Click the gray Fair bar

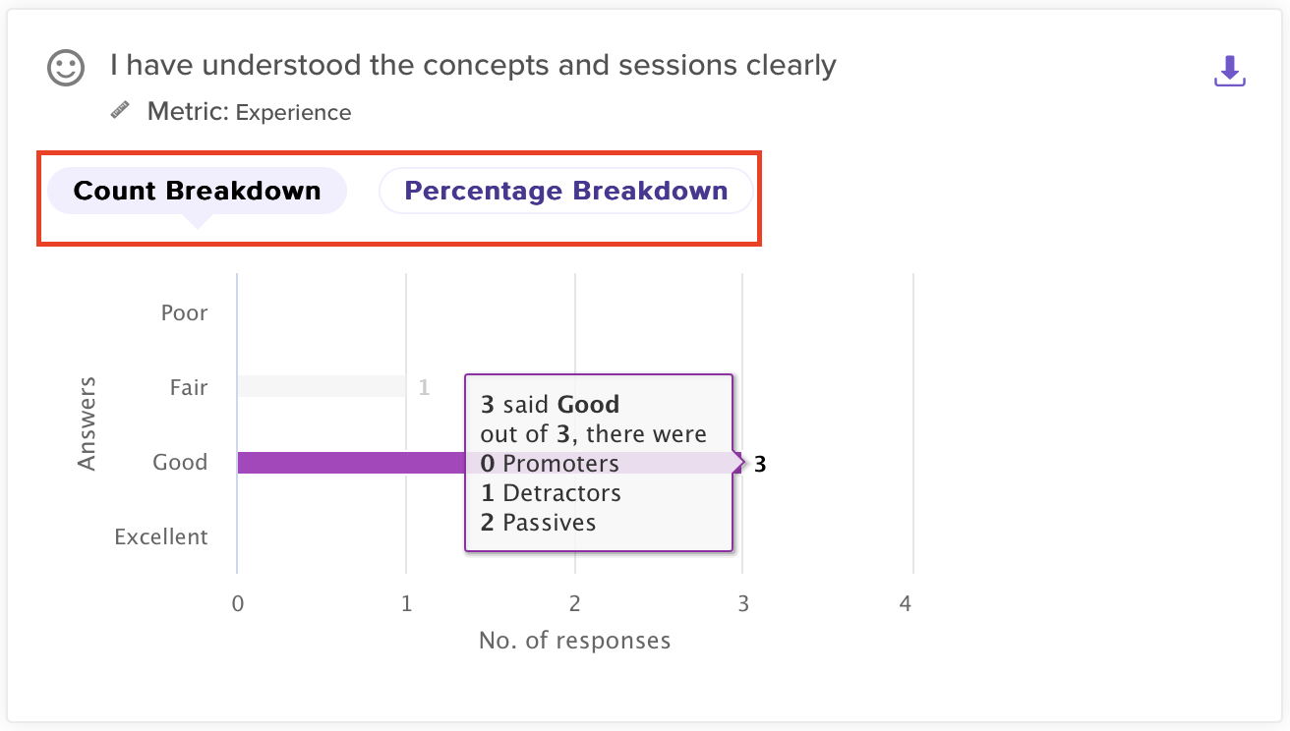point(321,386)
